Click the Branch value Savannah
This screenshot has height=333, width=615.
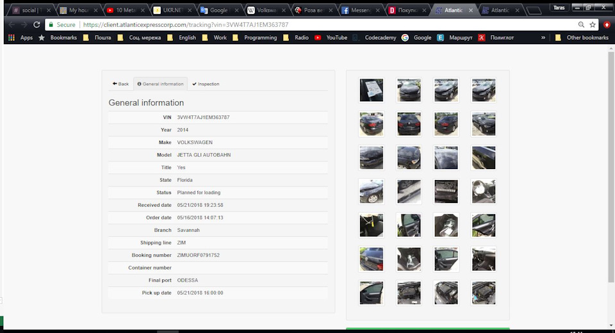[188, 231]
